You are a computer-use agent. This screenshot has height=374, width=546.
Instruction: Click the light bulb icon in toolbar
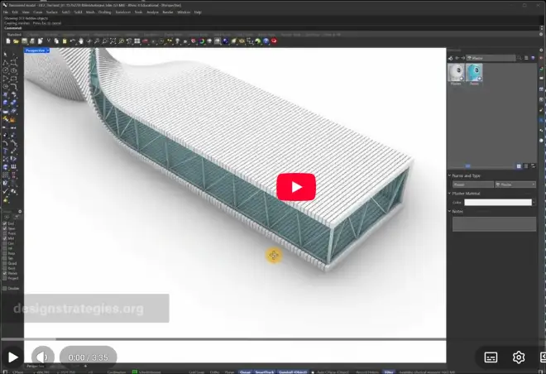[x=178, y=41]
